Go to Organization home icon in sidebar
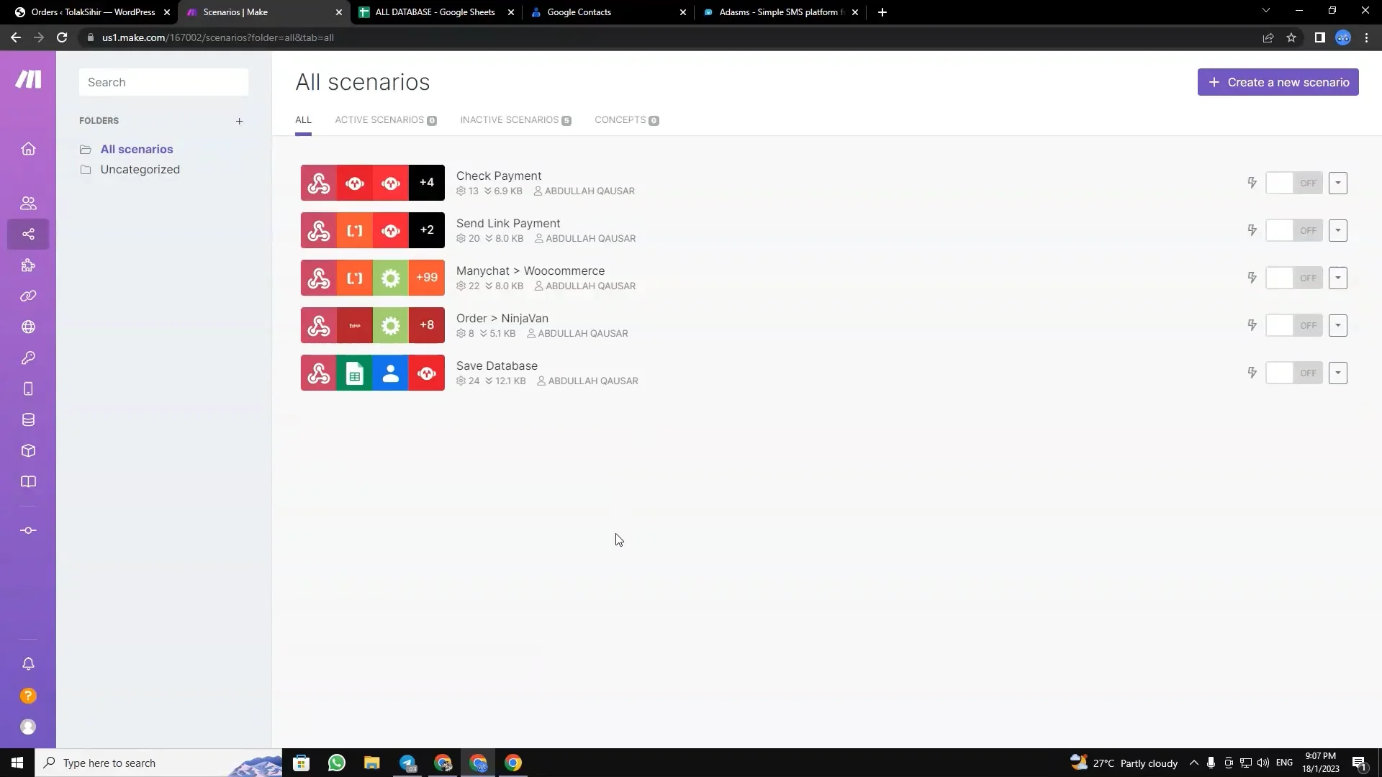Screen dimensions: 1382x777 point(28,149)
